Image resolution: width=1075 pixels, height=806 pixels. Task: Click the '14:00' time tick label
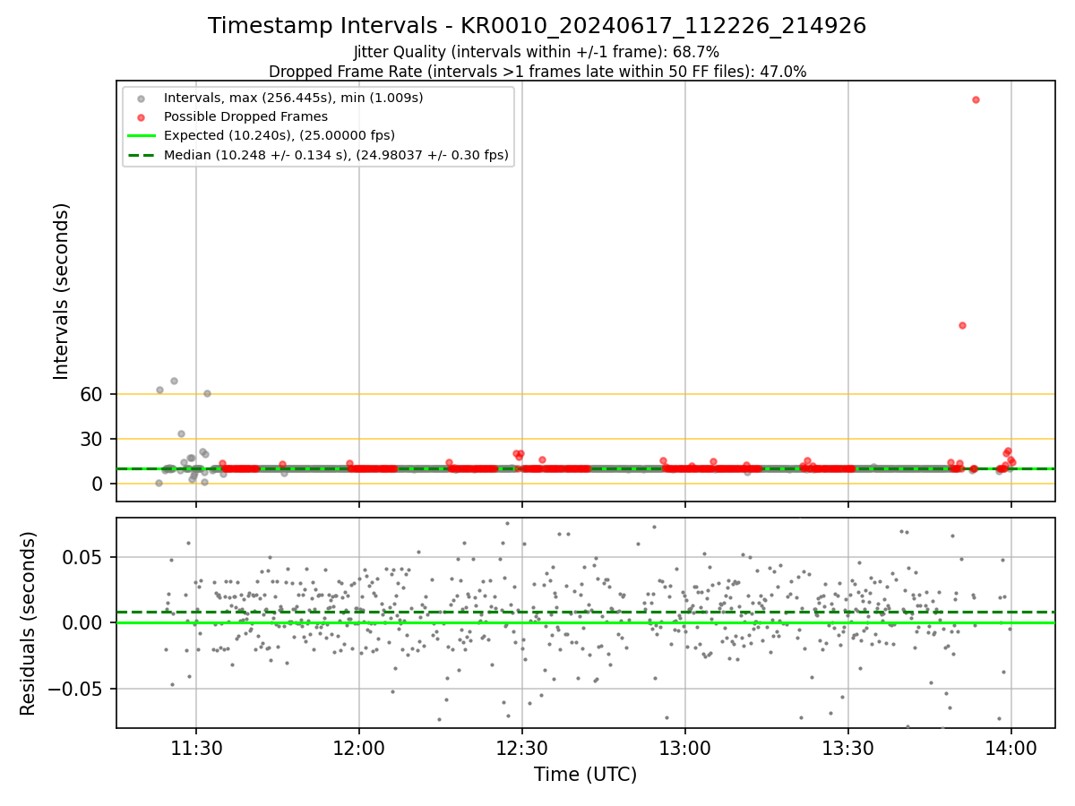pos(1011,749)
